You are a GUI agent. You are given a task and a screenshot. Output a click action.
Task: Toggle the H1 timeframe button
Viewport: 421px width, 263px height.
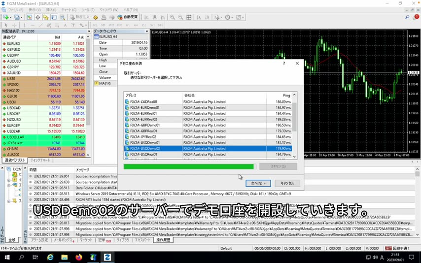coord(128,25)
